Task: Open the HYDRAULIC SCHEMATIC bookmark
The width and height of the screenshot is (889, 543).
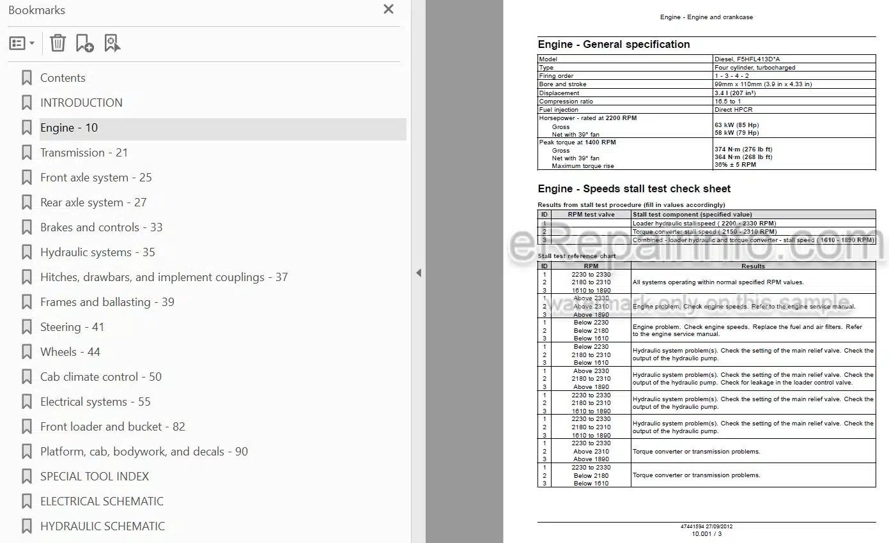Action: point(102,526)
